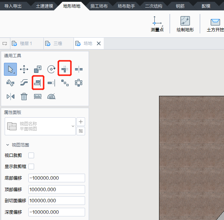Screen dimensions: 224x220
Task: Toggle the 视口裁剪 checkbox
Action: (x=31, y=155)
